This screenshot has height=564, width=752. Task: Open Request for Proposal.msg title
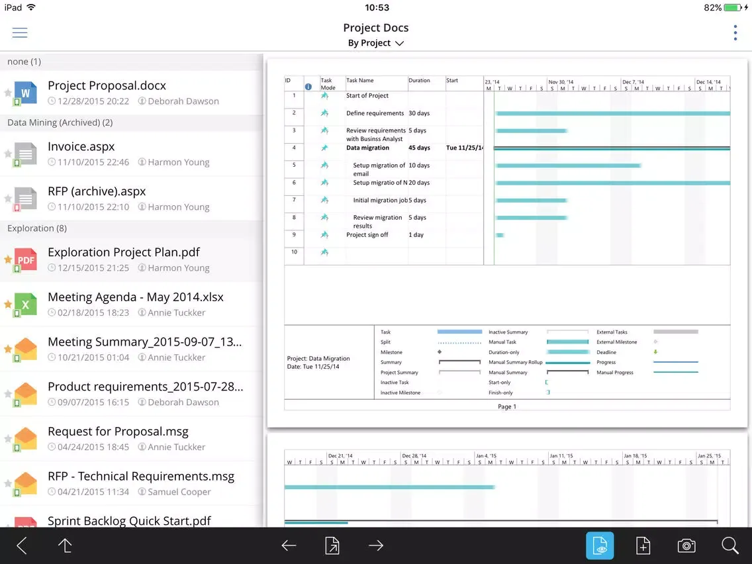pos(118,431)
